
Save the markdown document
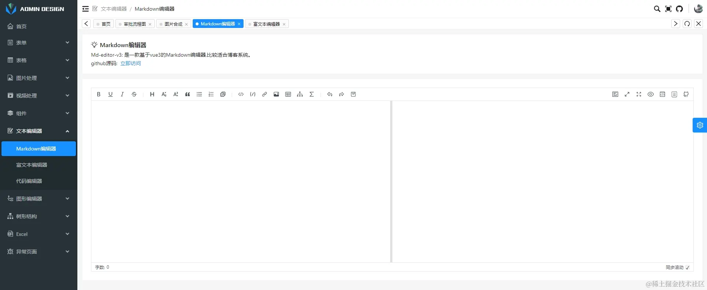(353, 94)
